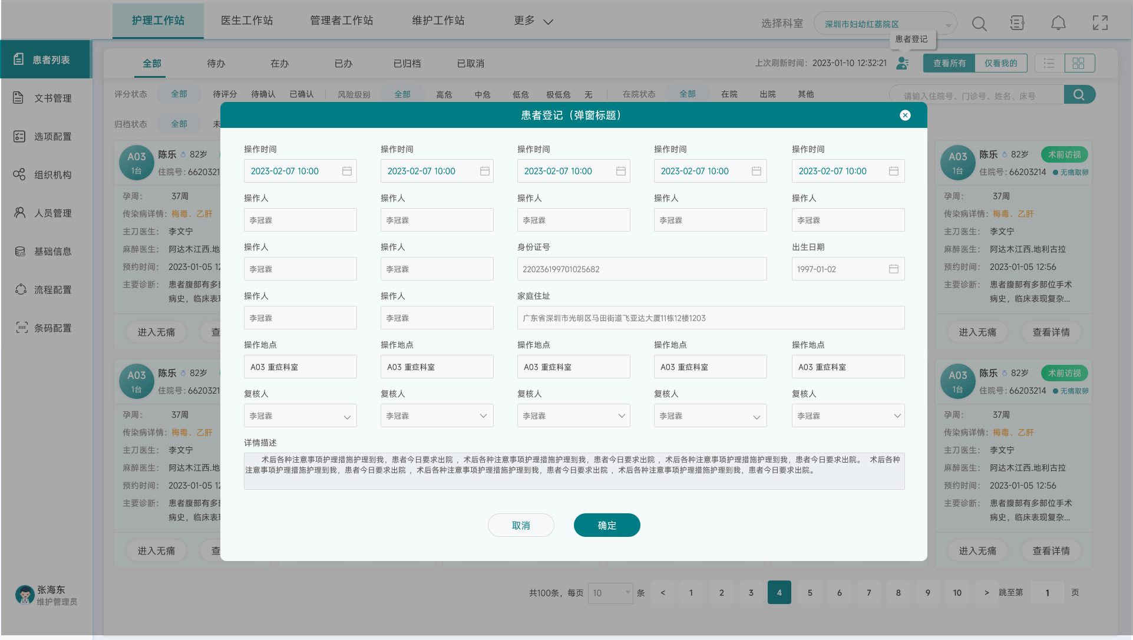This screenshot has width=1133, height=640.
Task: Toggle 查看所有 view mode
Action: coord(949,63)
